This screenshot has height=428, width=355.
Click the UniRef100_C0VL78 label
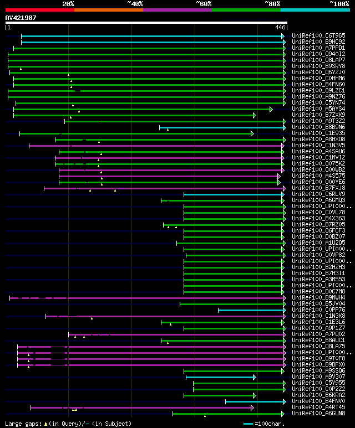(x=318, y=212)
